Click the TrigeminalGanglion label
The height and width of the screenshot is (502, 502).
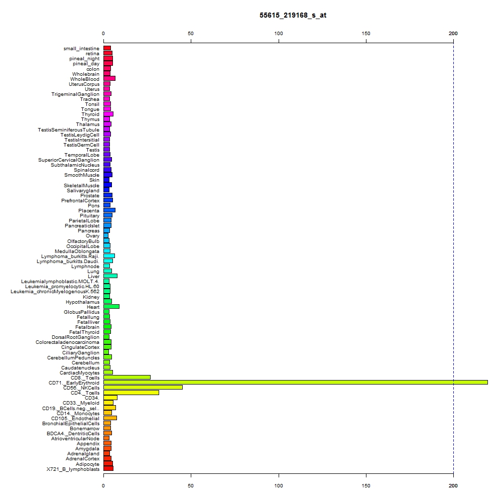coord(75,94)
